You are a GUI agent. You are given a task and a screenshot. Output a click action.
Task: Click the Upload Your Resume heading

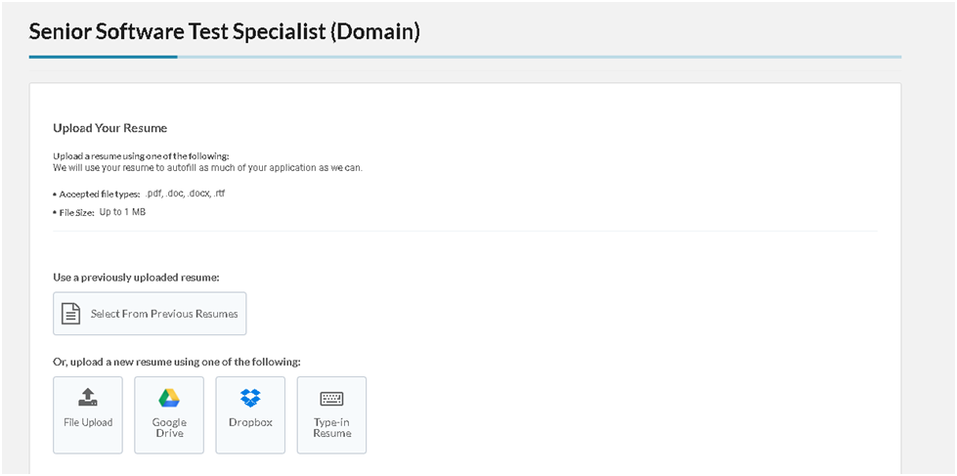(x=109, y=128)
